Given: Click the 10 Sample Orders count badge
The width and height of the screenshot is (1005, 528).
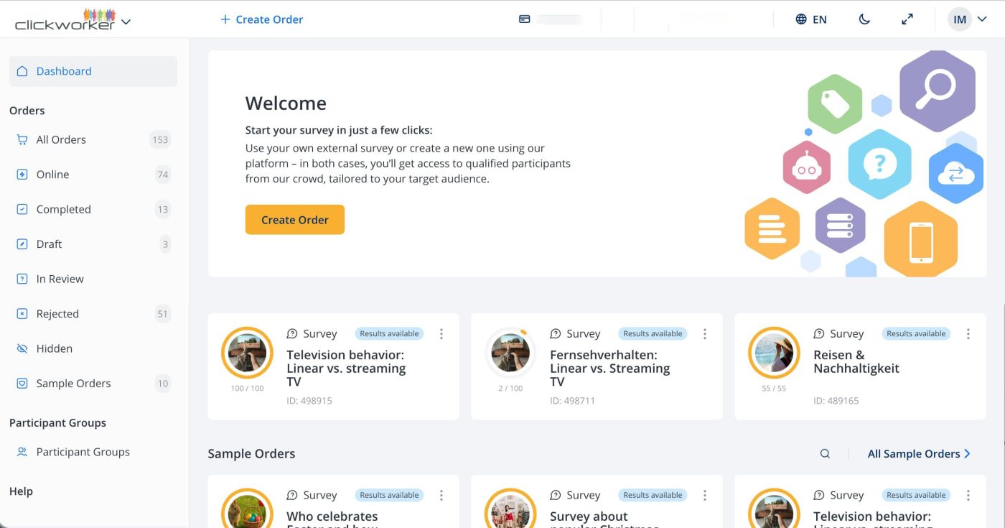Looking at the screenshot, I should click(163, 384).
